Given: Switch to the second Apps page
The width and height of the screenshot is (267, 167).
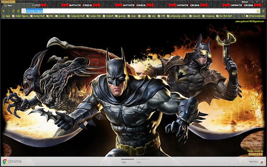Looking at the screenshot, I should (x=142, y=161).
